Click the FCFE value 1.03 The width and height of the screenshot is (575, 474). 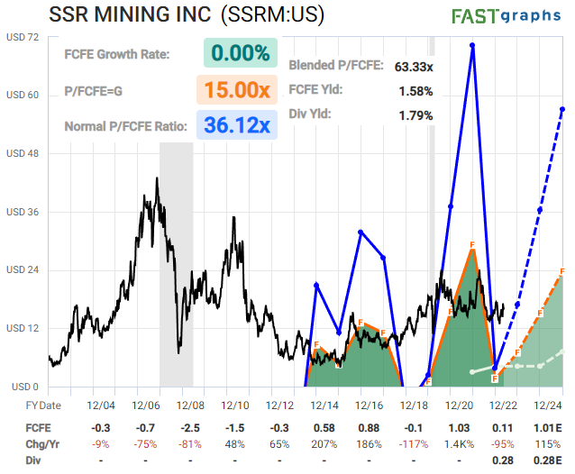459,428
